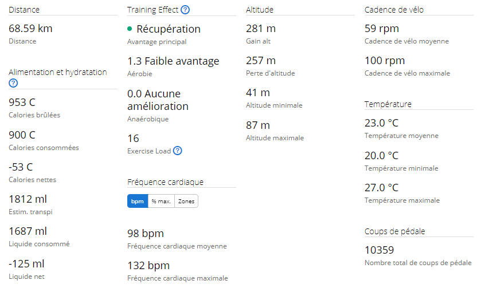Click the 10359 total pedal strokes value
The width and height of the screenshot is (485, 288).
click(x=379, y=250)
